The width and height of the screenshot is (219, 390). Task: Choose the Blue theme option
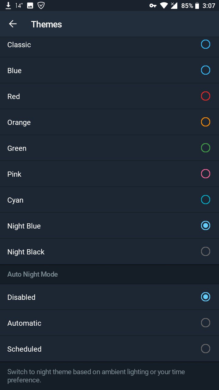tap(206, 70)
